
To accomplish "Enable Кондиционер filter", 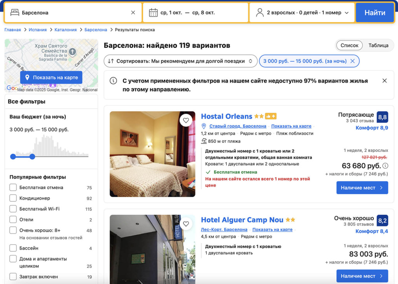I will click(x=13, y=198).
